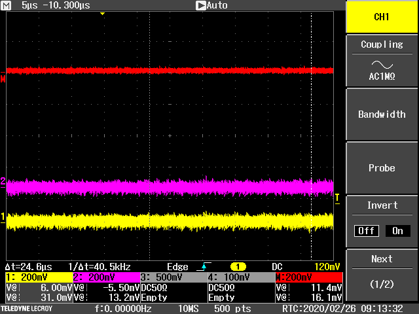The width and height of the screenshot is (419, 314).
Task: Click the 5µs timebase readout
Action: tap(29, 5)
